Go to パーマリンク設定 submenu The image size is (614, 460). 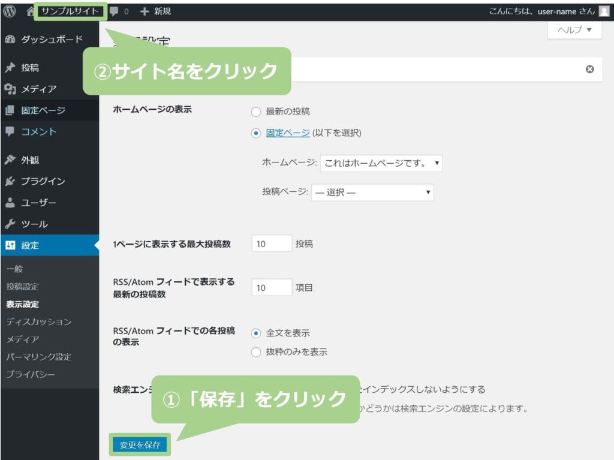[x=38, y=357]
